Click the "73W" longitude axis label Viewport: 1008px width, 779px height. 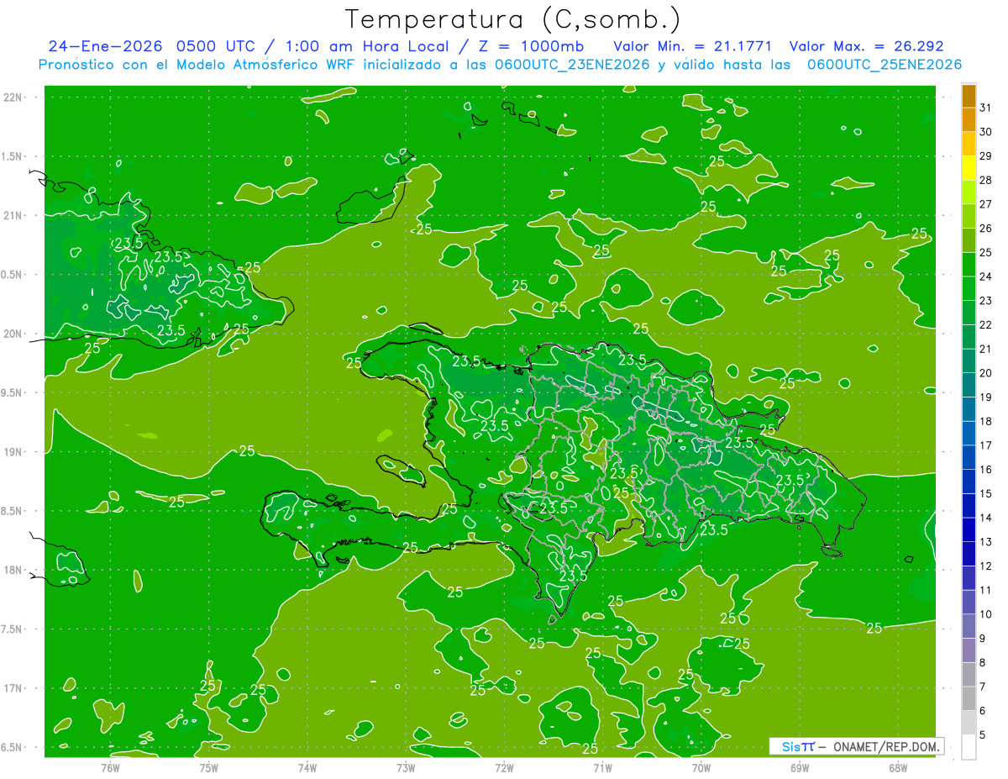406,768
